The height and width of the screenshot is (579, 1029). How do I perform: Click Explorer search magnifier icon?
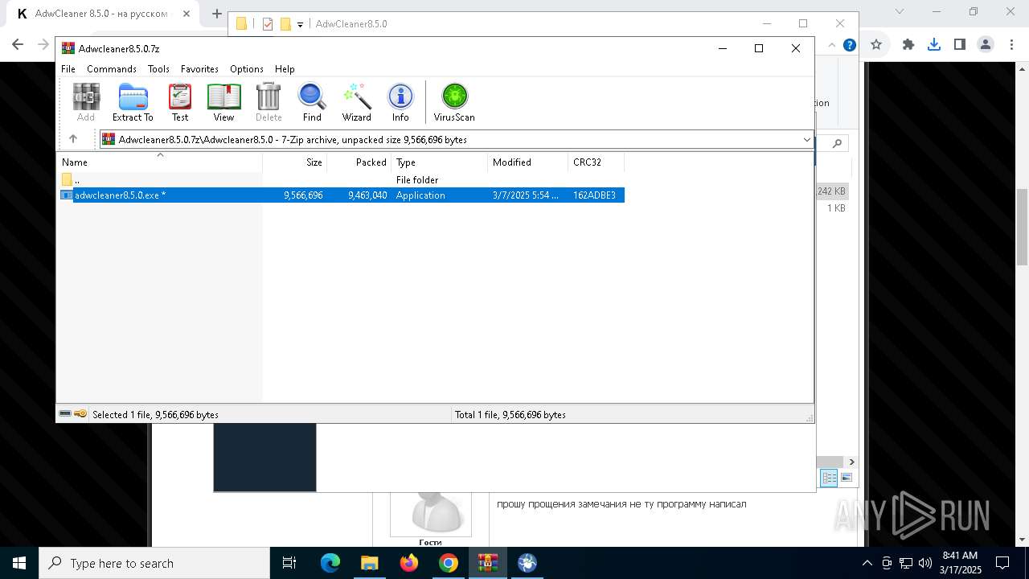click(x=837, y=144)
